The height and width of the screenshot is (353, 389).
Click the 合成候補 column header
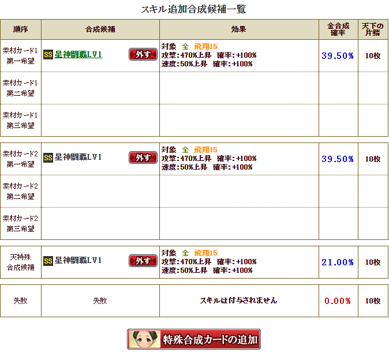pos(100,29)
